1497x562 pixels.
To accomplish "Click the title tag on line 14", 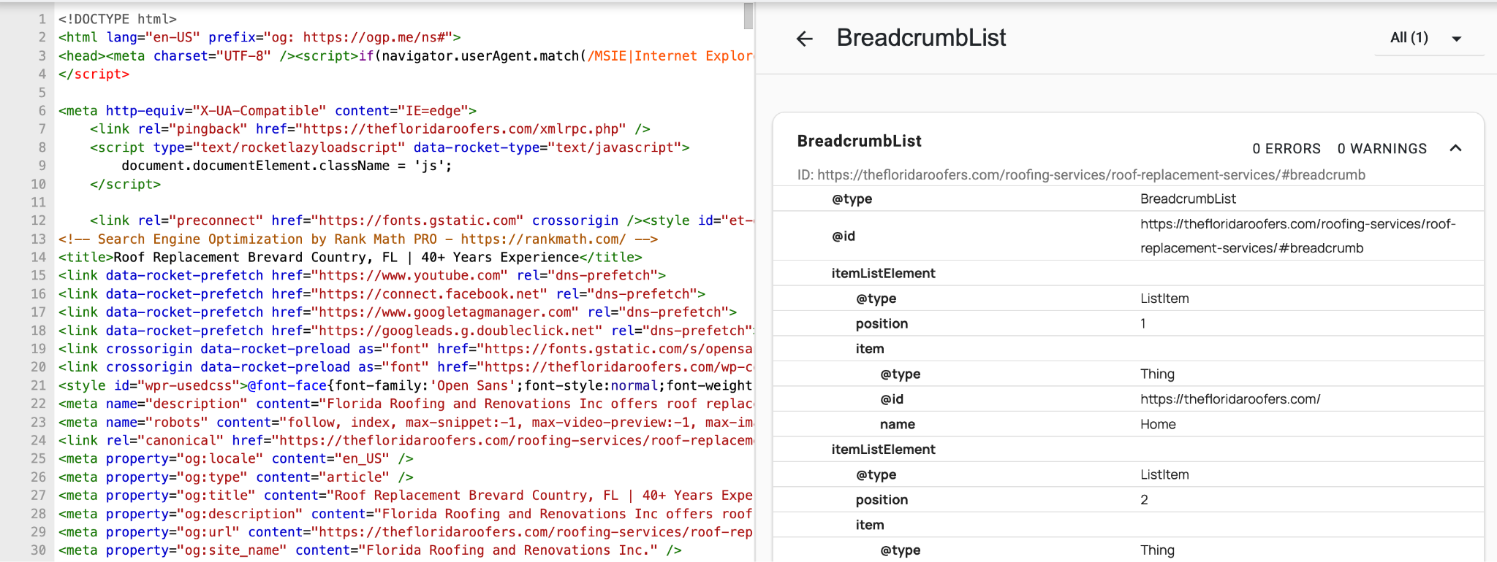I will [350, 257].
